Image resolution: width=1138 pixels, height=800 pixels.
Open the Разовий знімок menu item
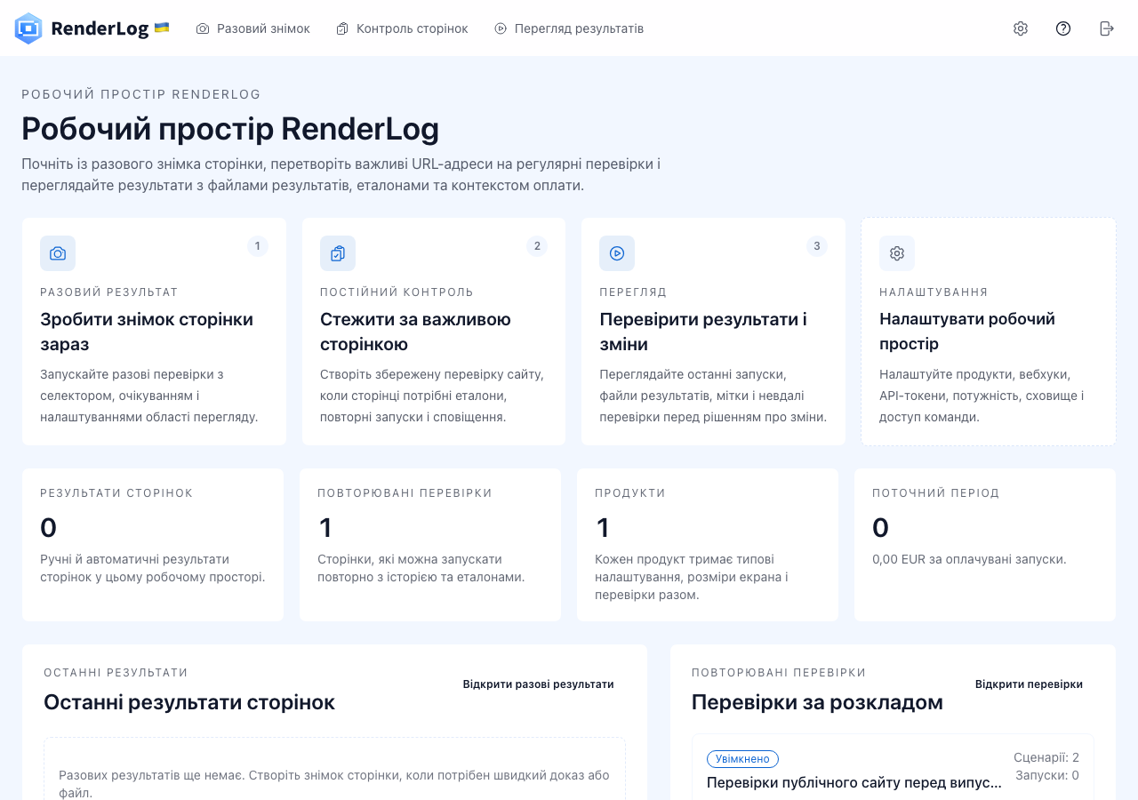pyautogui.click(x=253, y=28)
